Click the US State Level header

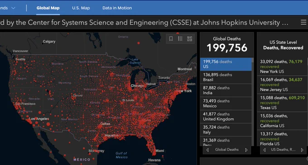pyautogui.click(x=283, y=42)
